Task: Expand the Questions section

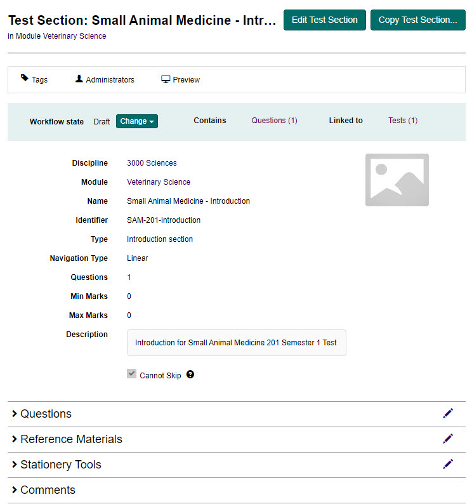Action: (46, 414)
